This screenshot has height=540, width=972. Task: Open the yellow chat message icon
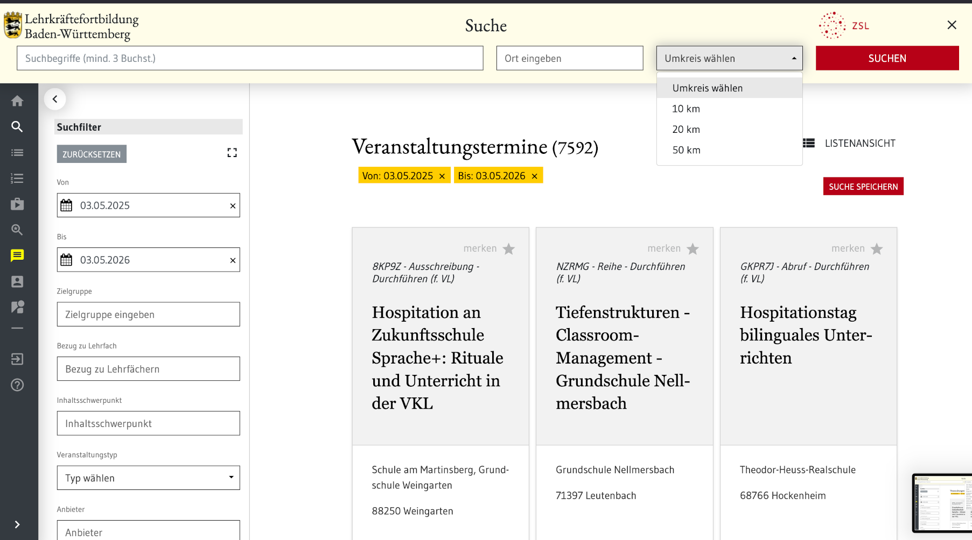(17, 255)
